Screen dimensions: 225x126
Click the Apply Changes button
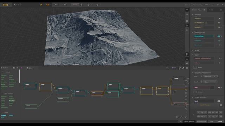205,105
